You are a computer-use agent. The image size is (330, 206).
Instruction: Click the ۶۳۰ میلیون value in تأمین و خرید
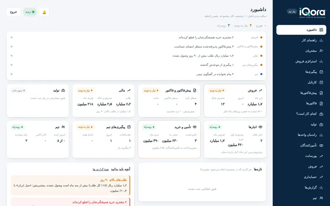pyautogui.click(x=170, y=140)
